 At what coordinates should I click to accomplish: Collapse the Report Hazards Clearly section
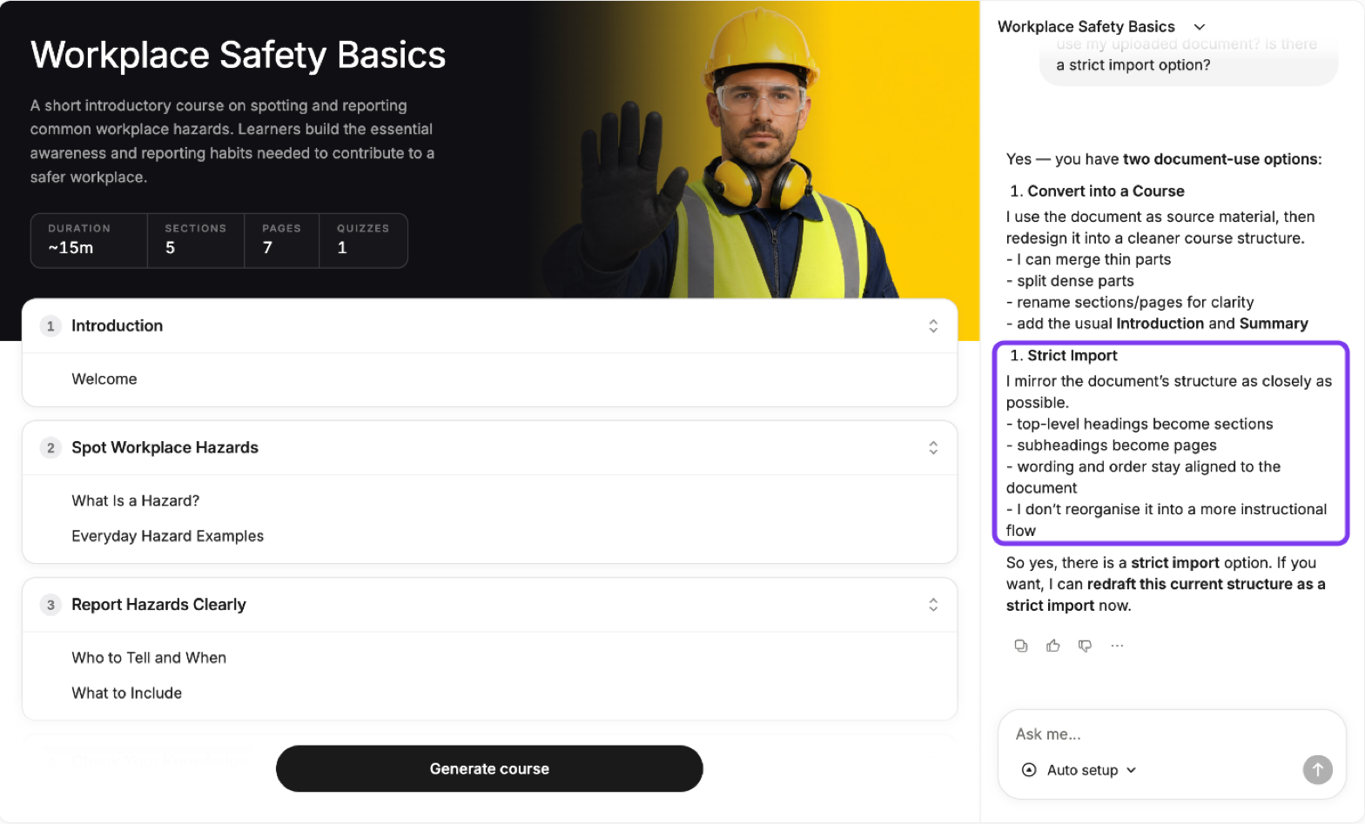click(933, 605)
